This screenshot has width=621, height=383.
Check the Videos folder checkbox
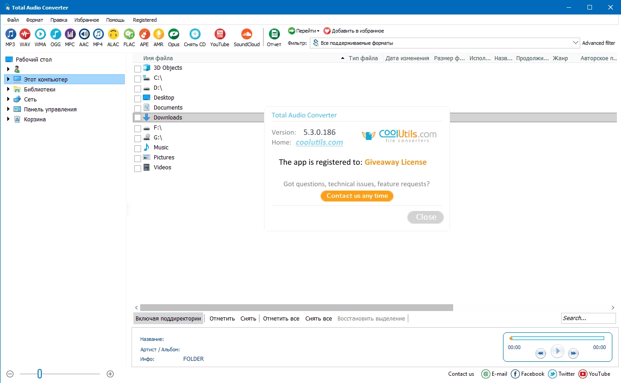[138, 168]
